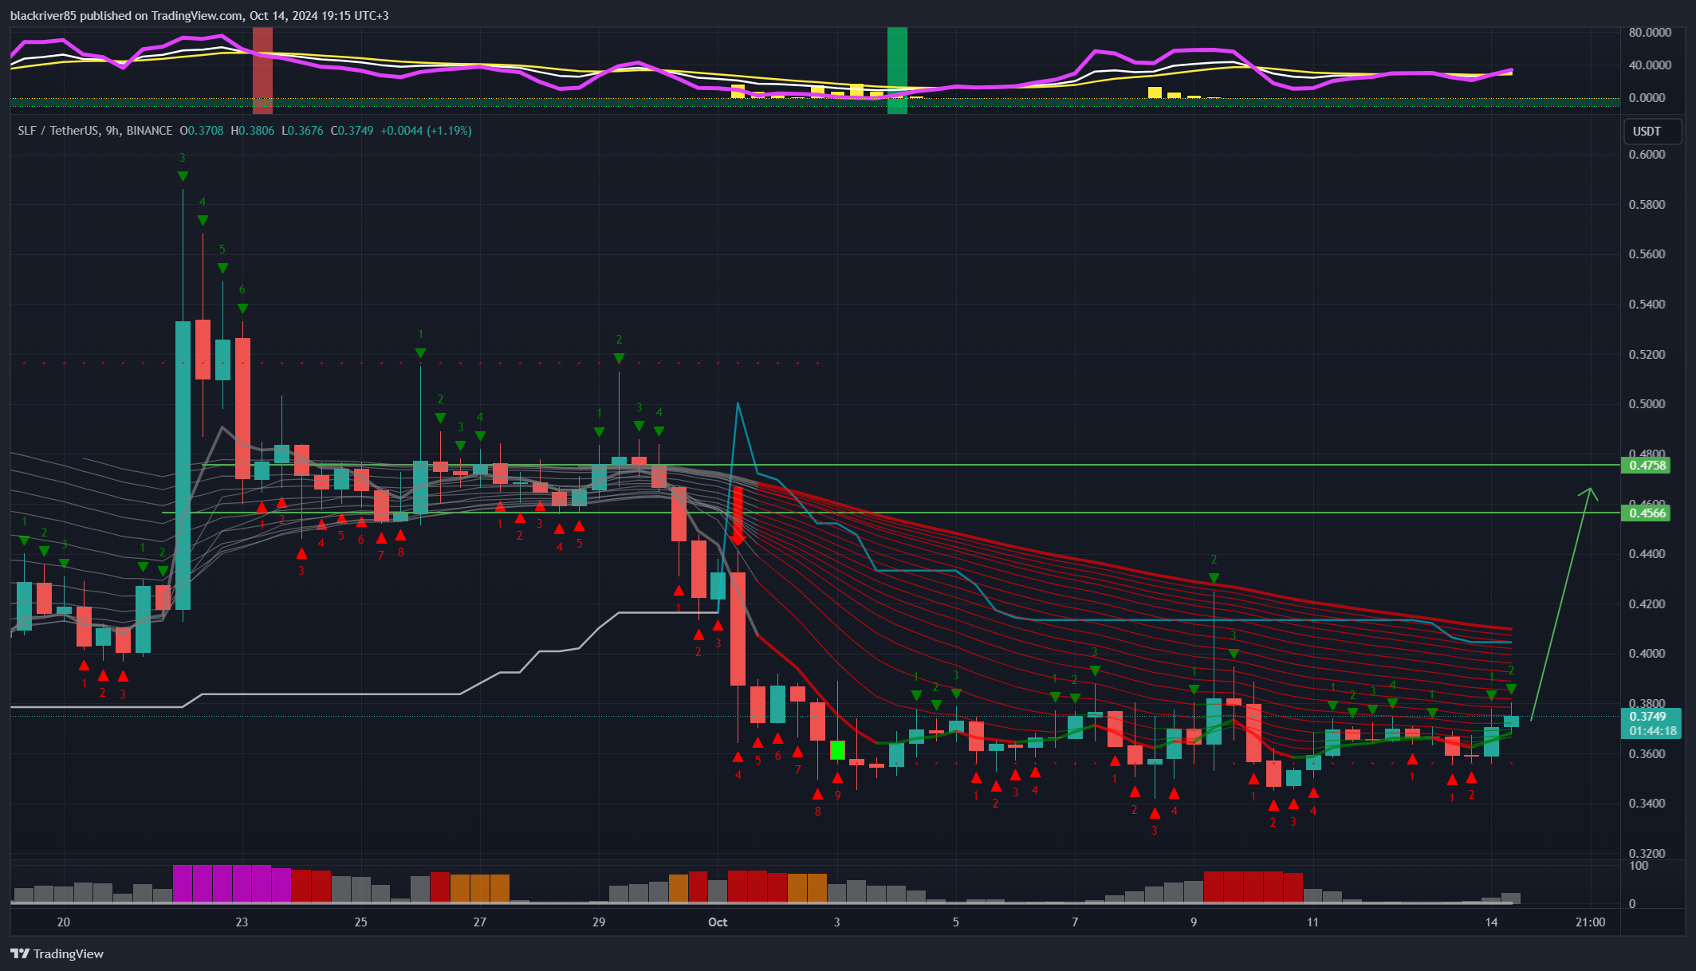Select the high value H0.3806
The height and width of the screenshot is (971, 1696).
(x=252, y=131)
